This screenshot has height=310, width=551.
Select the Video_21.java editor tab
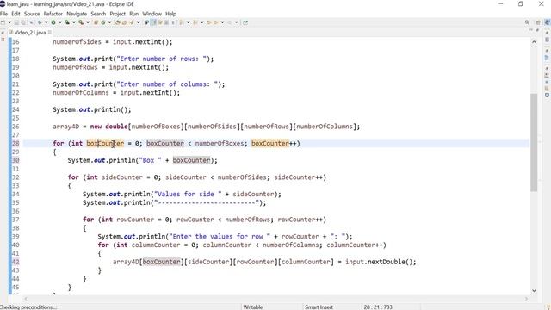29,33
